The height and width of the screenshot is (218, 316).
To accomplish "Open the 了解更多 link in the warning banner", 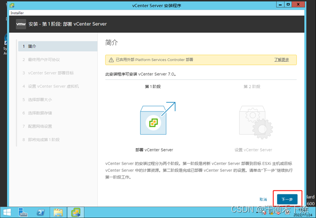I will (282, 60).
